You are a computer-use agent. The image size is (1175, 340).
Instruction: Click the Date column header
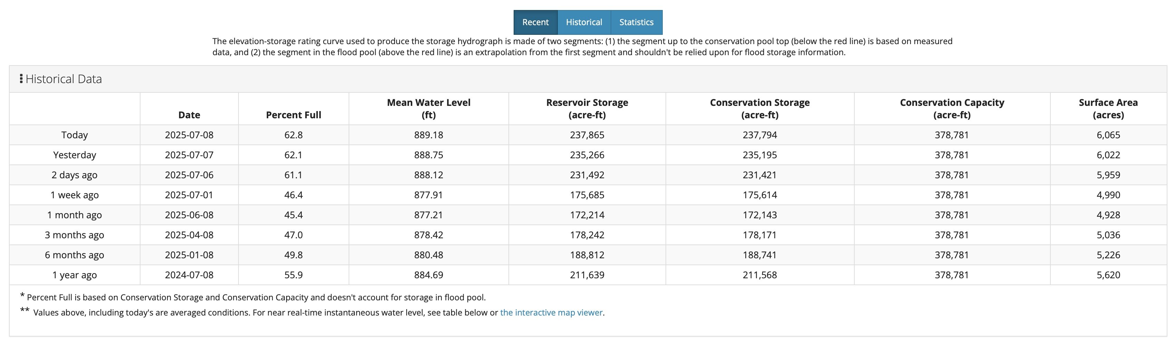(189, 115)
